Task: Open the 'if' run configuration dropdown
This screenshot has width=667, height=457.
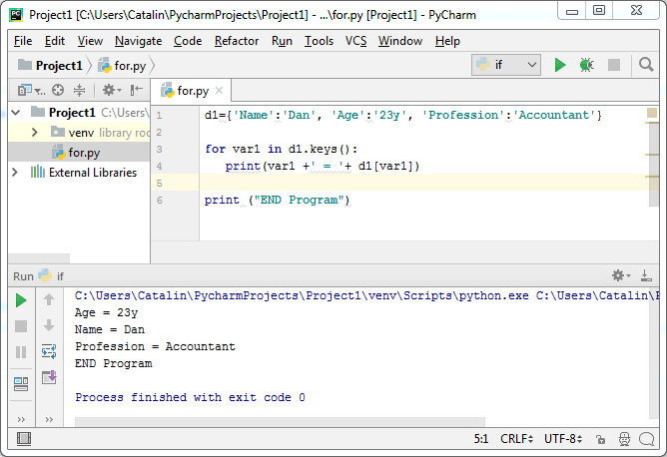Action: [x=506, y=65]
